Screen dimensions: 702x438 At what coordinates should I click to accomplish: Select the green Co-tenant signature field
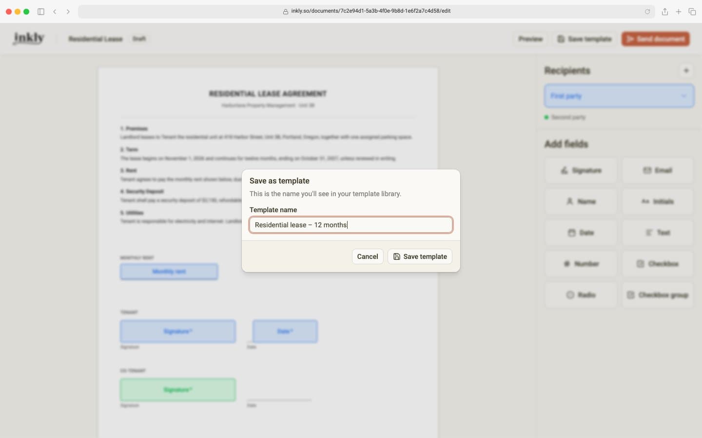pos(178,390)
